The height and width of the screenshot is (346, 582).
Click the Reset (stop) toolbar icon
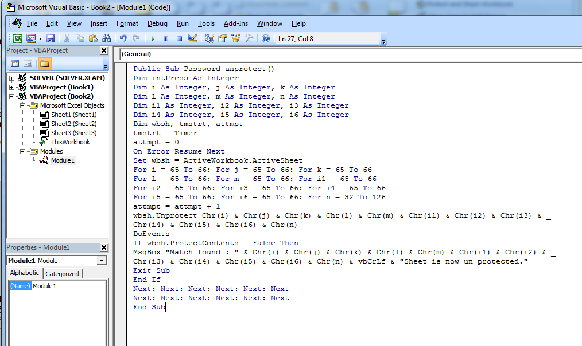point(179,38)
